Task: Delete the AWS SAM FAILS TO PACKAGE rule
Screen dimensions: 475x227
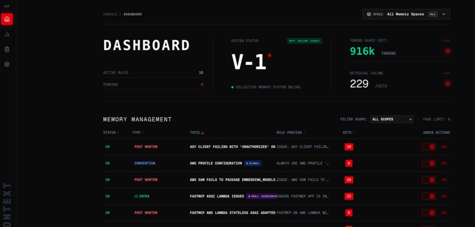Action: pyautogui.click(x=444, y=180)
